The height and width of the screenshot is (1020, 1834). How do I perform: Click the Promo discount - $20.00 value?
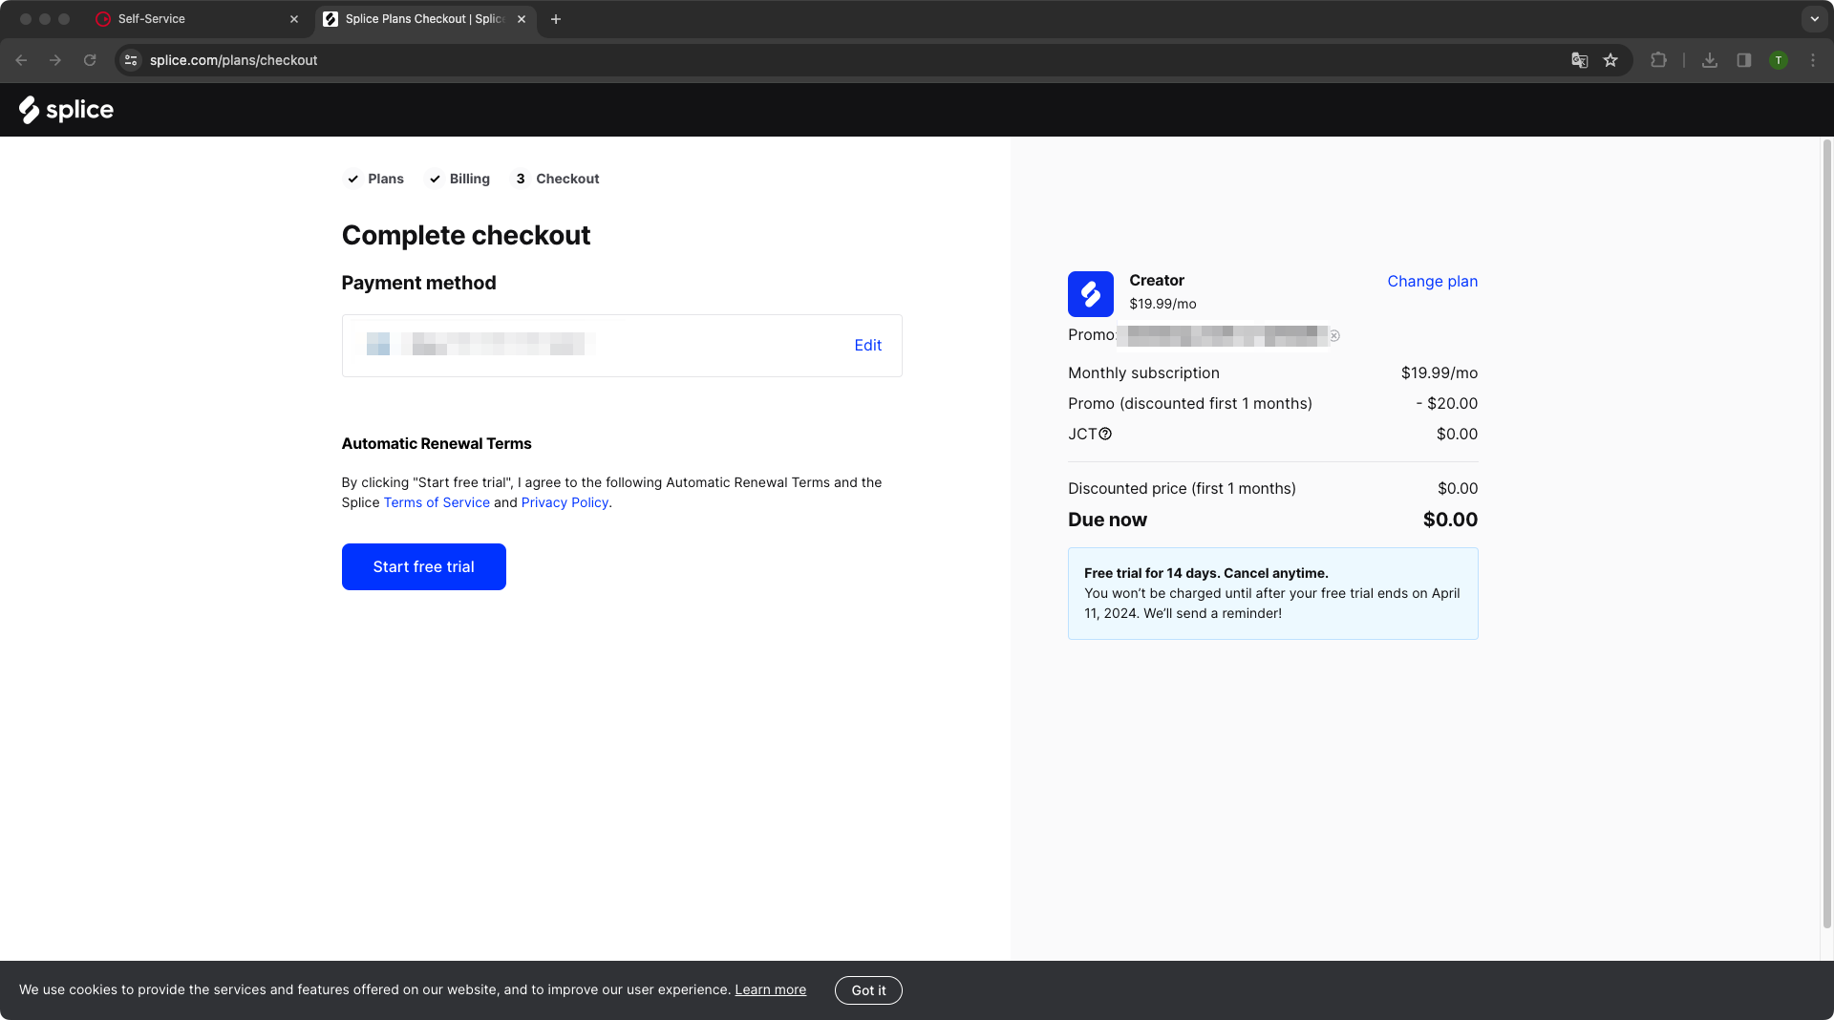click(1446, 403)
